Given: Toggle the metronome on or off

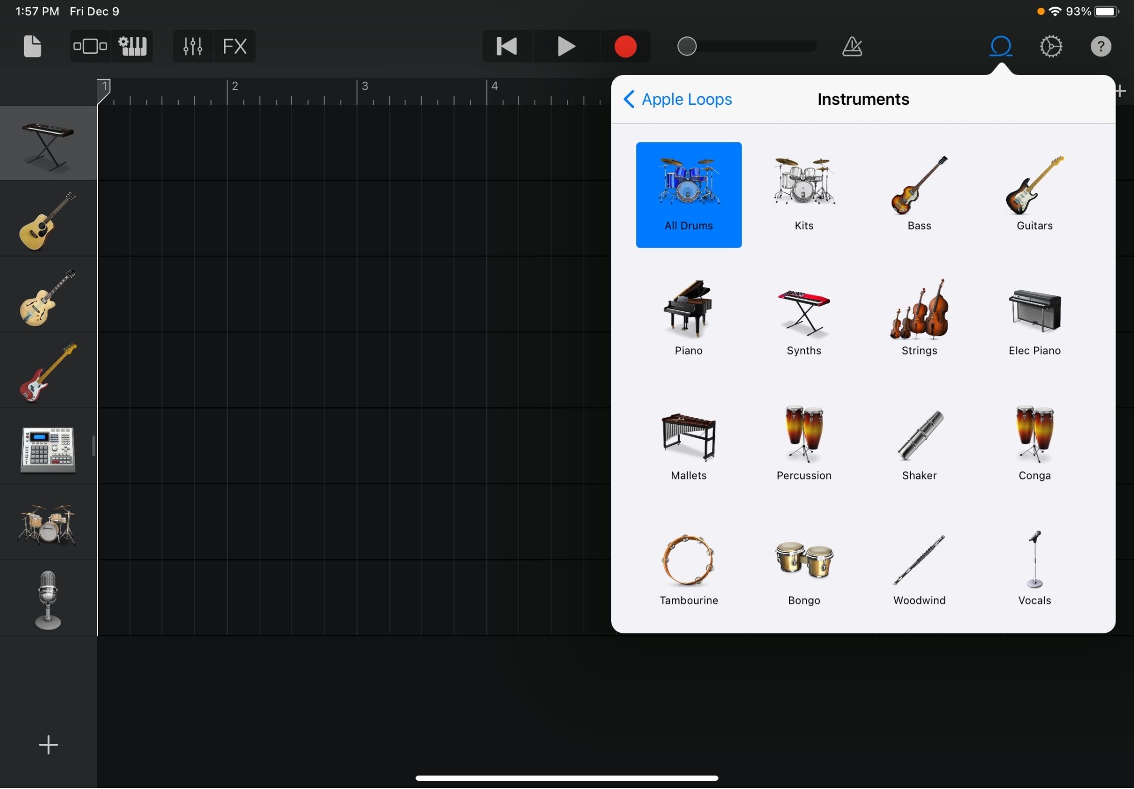Looking at the screenshot, I should coord(852,46).
